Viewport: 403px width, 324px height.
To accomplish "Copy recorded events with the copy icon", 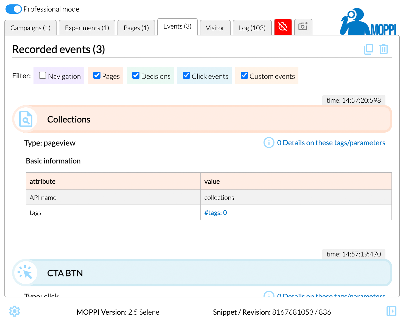I will pos(368,49).
